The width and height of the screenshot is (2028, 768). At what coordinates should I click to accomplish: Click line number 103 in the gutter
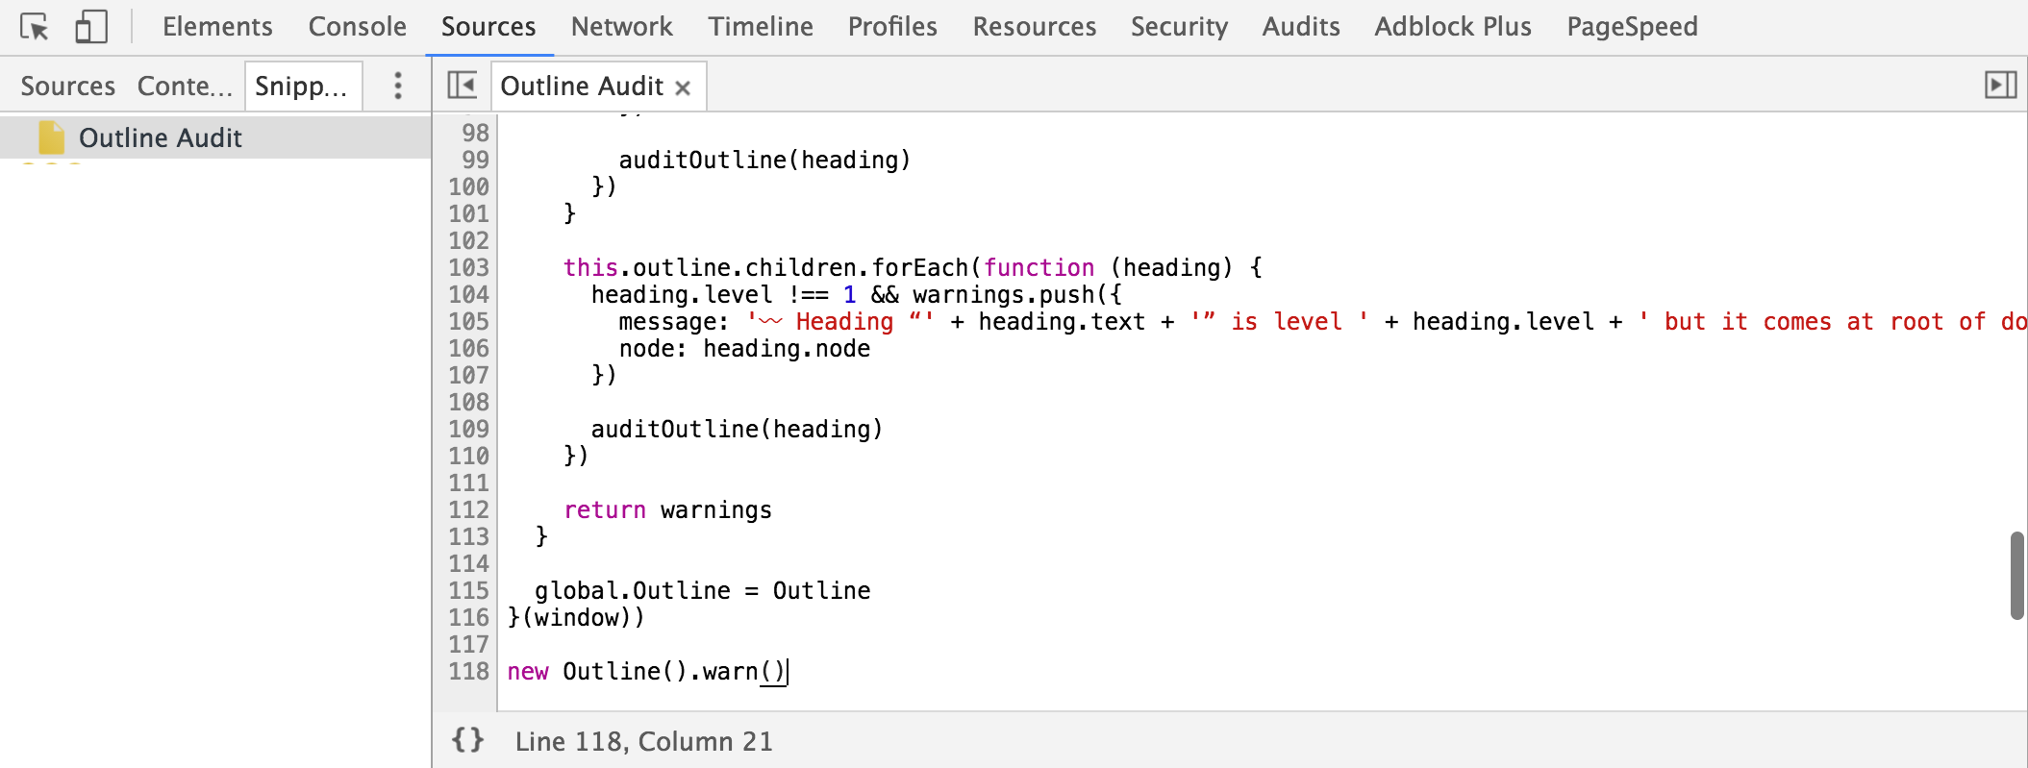pos(468,267)
